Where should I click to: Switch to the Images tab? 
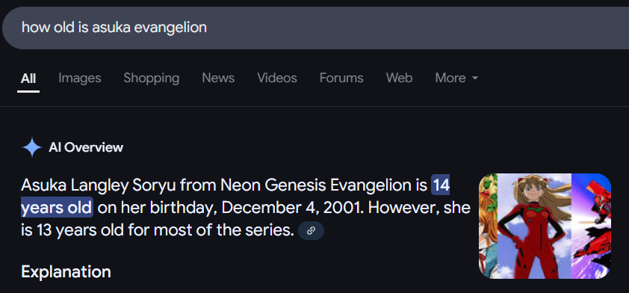(x=80, y=78)
